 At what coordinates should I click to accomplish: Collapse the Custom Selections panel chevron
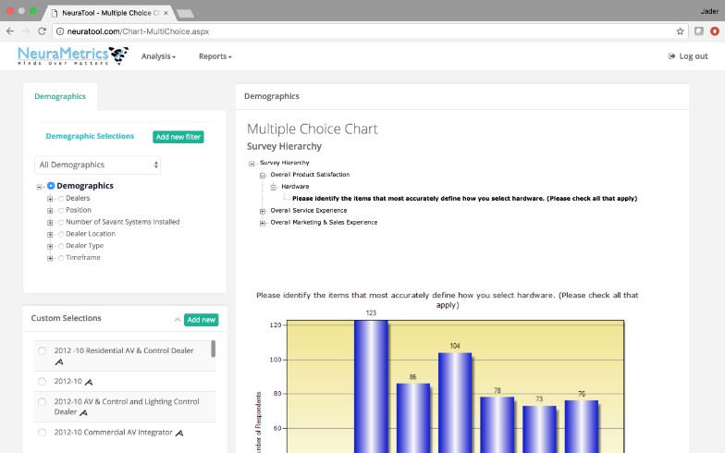pos(178,320)
